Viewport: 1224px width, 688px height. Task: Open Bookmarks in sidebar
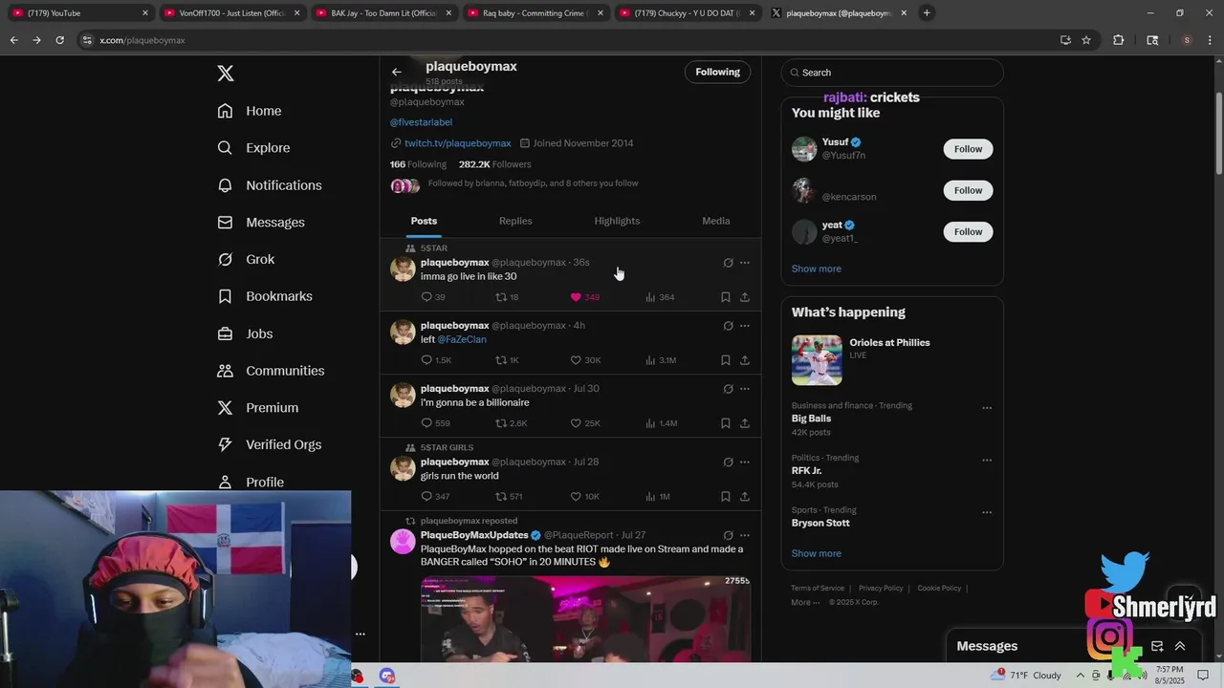click(265, 297)
